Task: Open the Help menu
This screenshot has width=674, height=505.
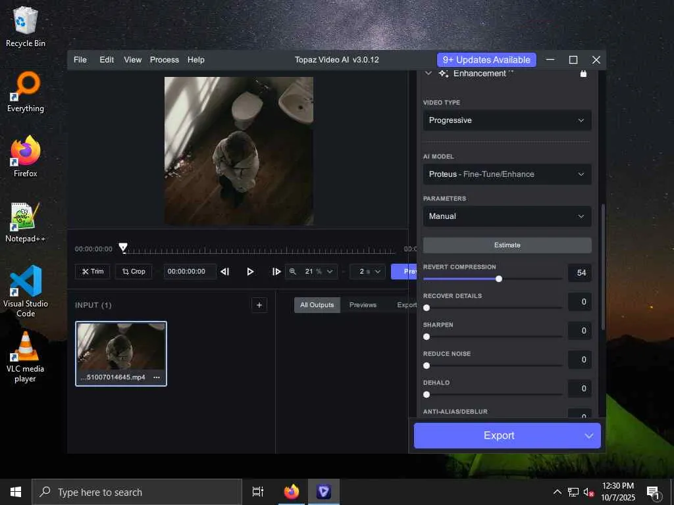Action: point(195,60)
